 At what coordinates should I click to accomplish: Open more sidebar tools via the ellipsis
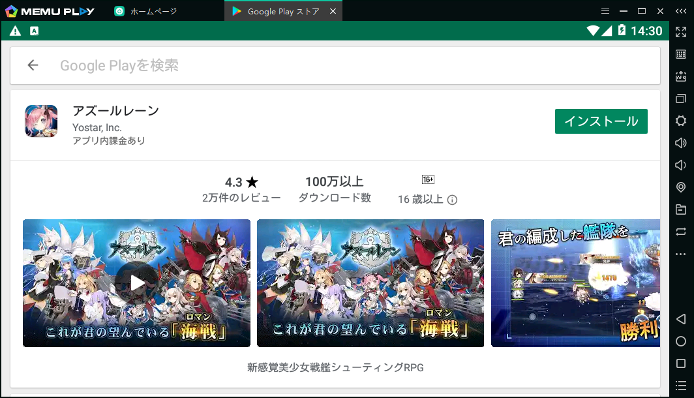pos(681,253)
